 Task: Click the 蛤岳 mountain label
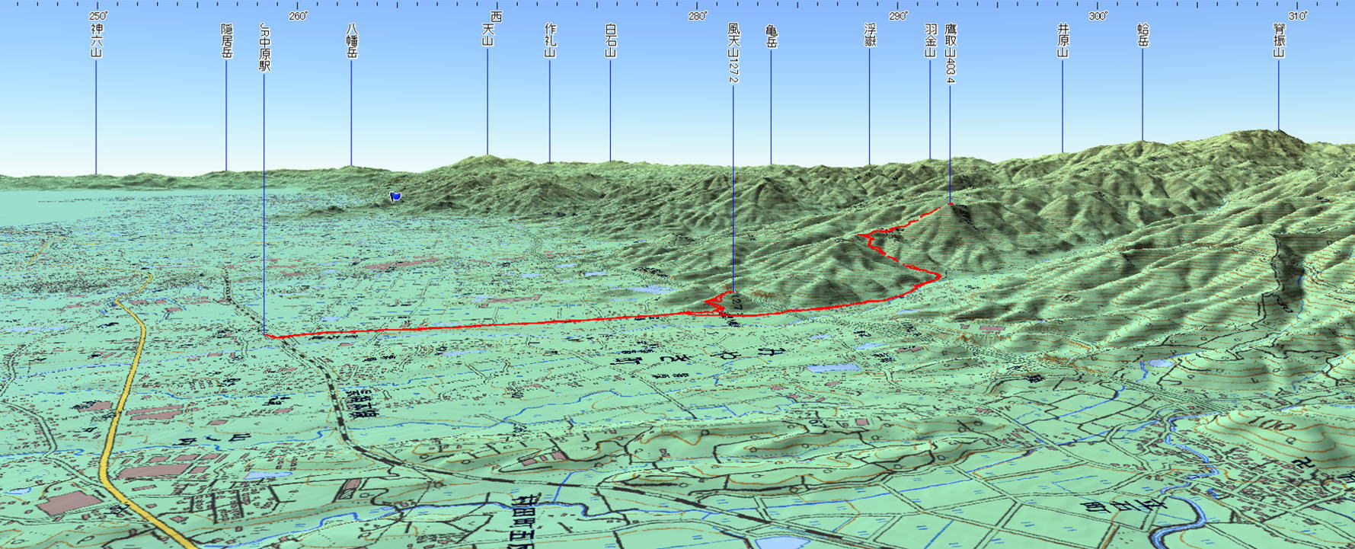pyautogui.click(x=1142, y=35)
